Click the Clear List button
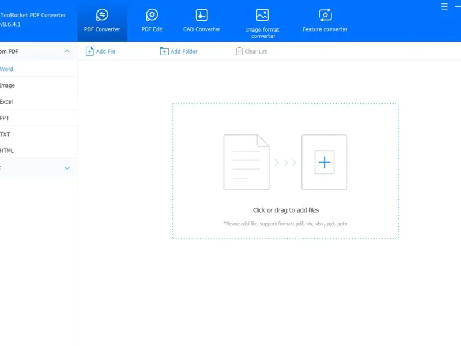The width and height of the screenshot is (461, 346). pos(251,51)
